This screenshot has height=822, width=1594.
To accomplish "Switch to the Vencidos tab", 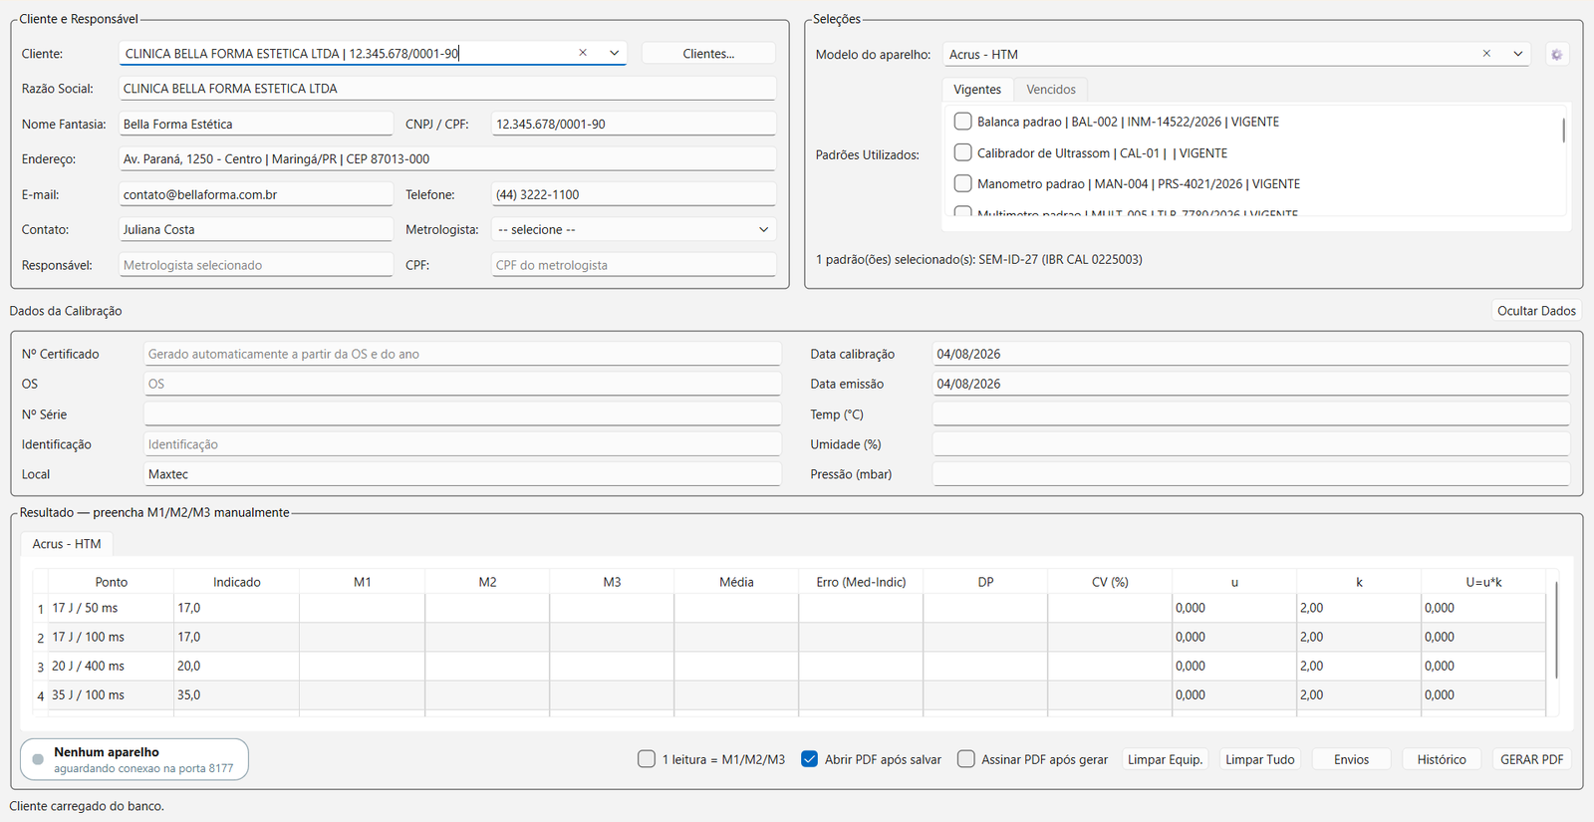I will point(1051,90).
